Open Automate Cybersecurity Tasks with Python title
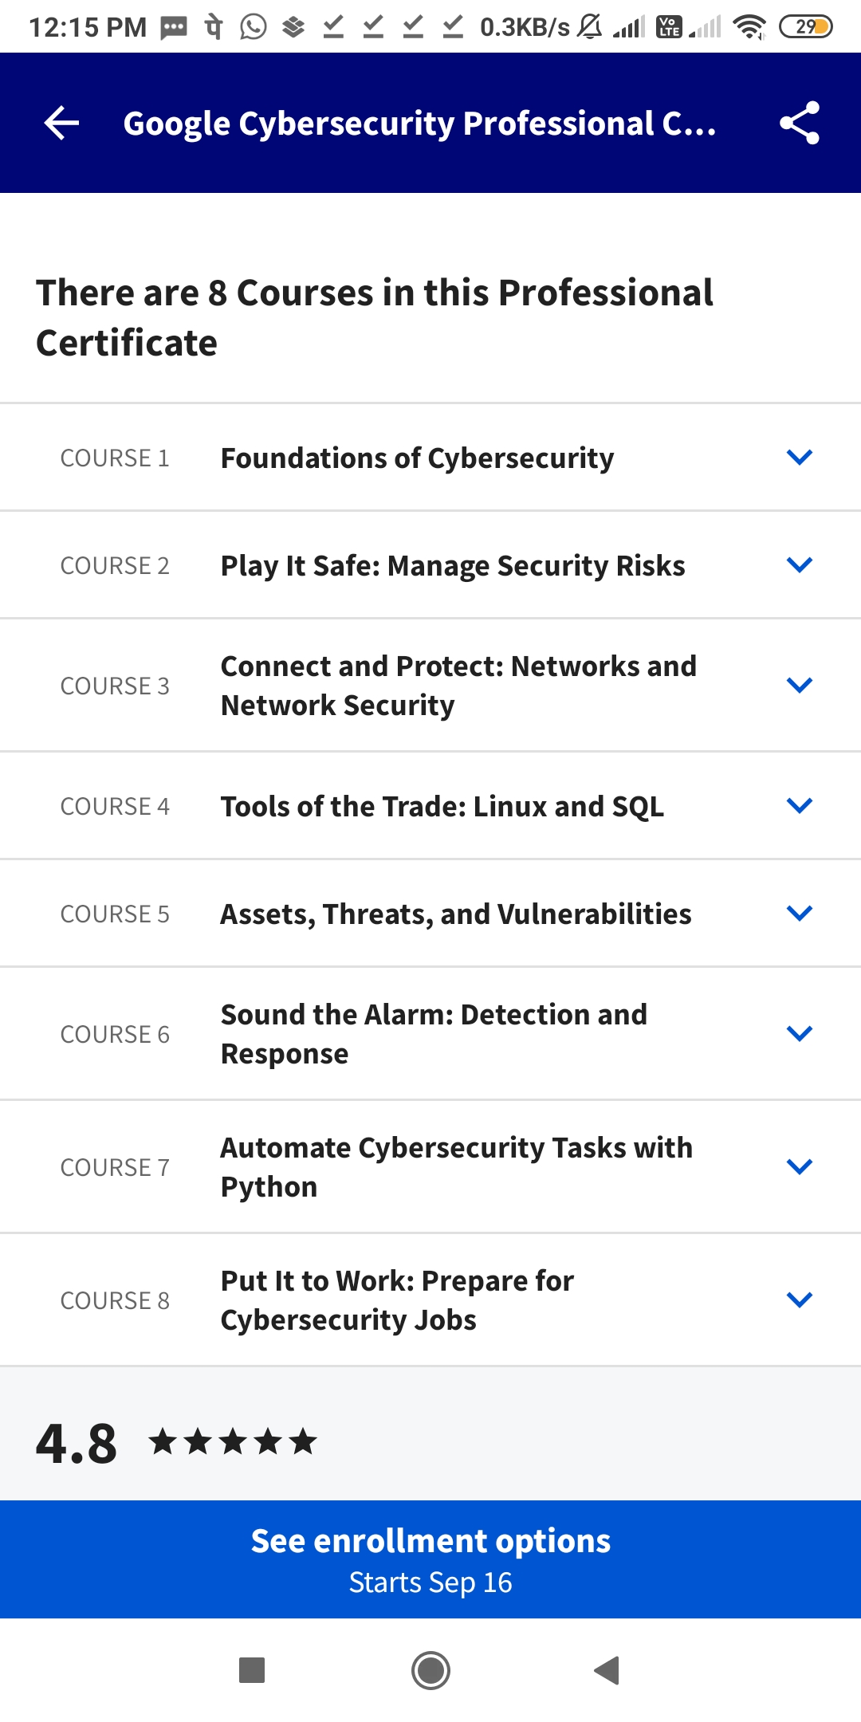The width and height of the screenshot is (861, 1722). 456,1166
